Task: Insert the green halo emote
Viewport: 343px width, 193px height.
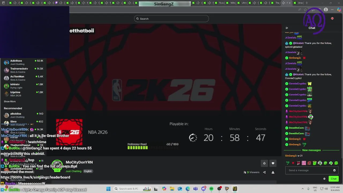Action: click(315, 163)
